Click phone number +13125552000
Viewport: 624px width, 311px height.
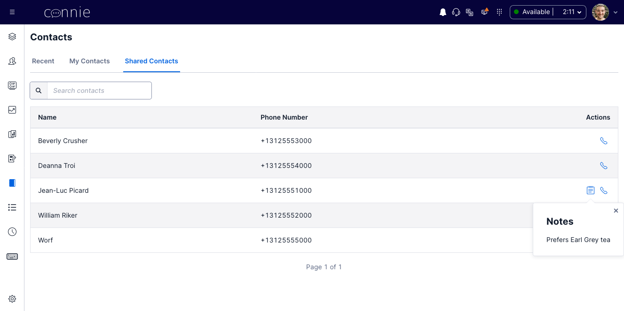click(x=286, y=215)
